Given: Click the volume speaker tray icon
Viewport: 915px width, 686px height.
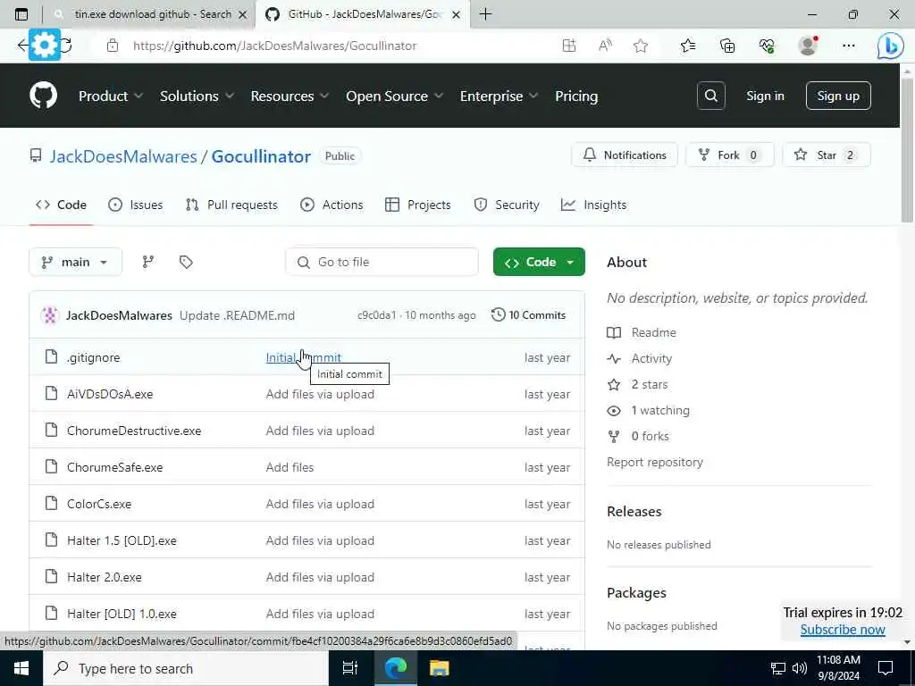Looking at the screenshot, I should coord(800,668).
